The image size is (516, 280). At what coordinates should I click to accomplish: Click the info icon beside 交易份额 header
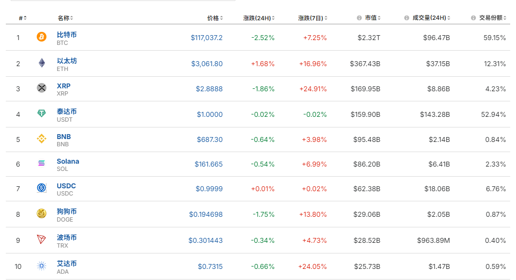[473, 18]
